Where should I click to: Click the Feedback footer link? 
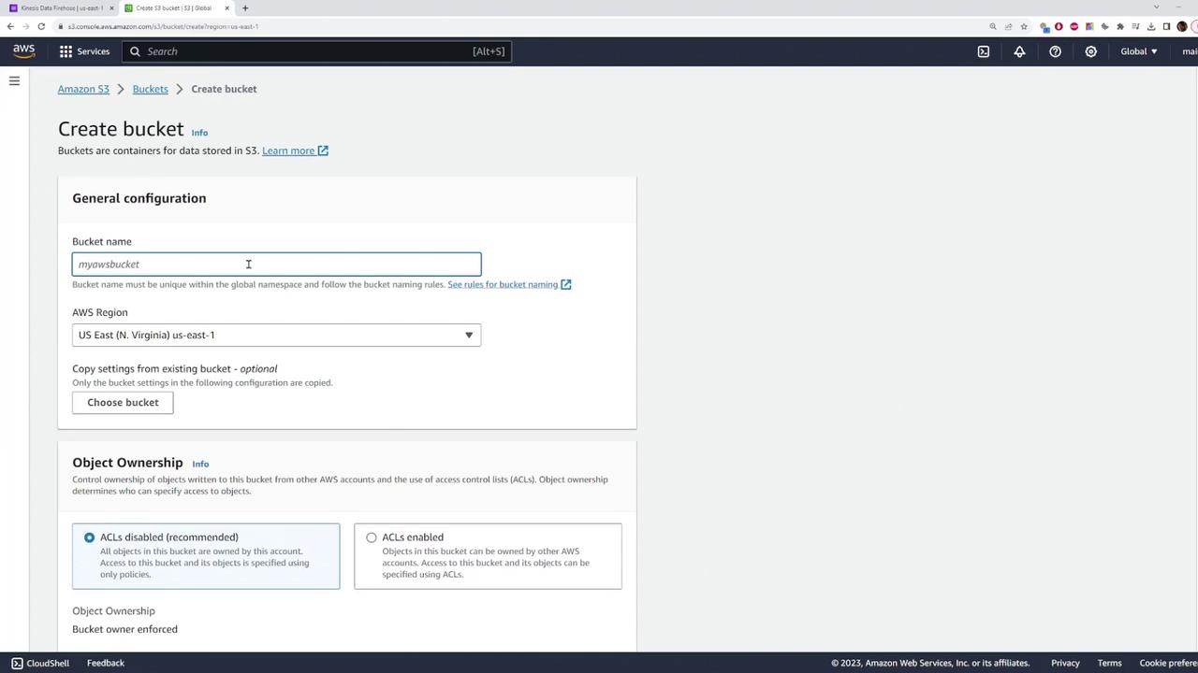106,663
